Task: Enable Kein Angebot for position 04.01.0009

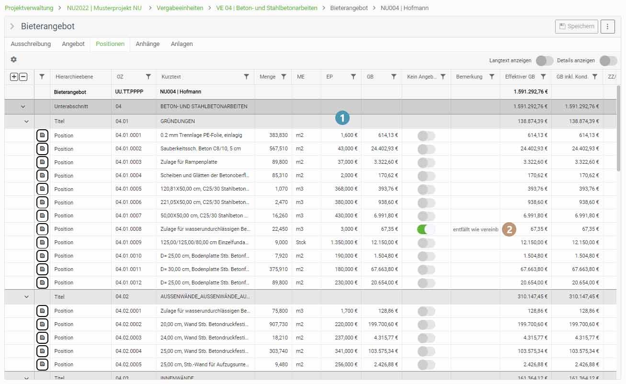Action: [426, 242]
